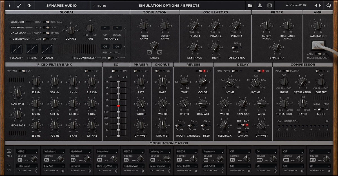Click the Simulation Options / Effects title
Screen dimensions: 338x176
coord(169,6)
